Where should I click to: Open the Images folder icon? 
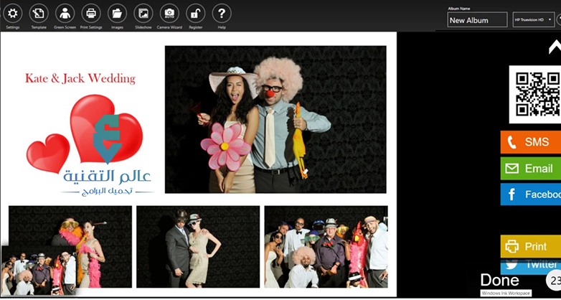click(x=117, y=14)
